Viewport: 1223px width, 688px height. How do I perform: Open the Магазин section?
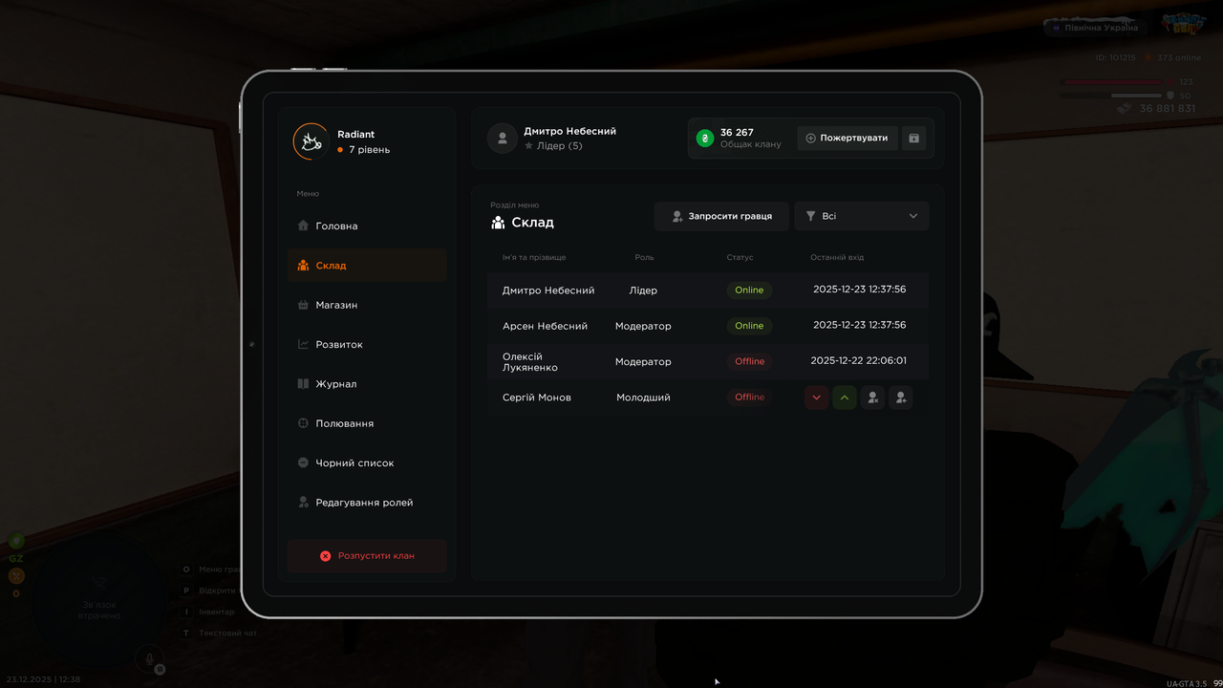[x=367, y=305]
